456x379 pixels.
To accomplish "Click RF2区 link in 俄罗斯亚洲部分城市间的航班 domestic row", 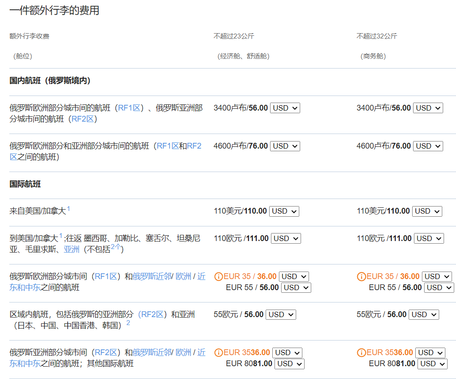I will pyautogui.click(x=83, y=119).
